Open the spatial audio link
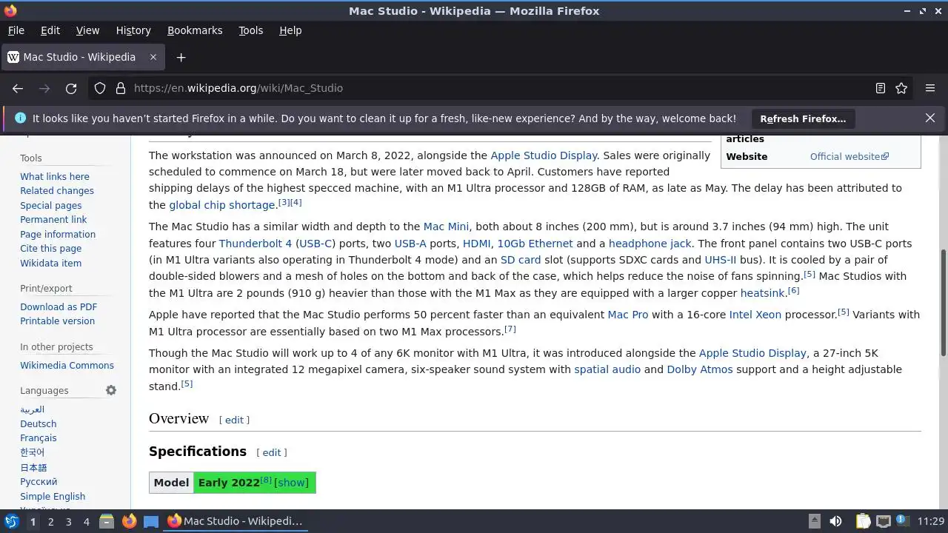Screen dimensions: 948x533 (x=607, y=369)
